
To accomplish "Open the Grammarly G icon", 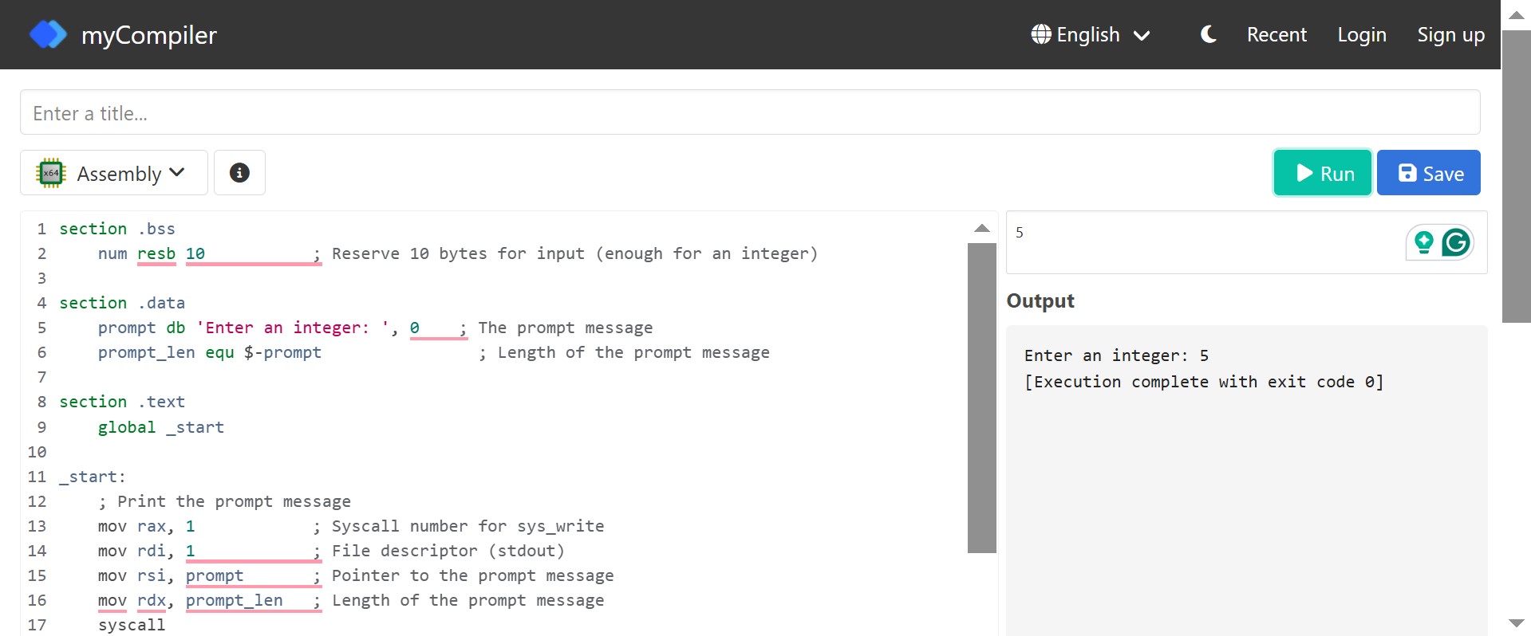I will pyautogui.click(x=1457, y=242).
